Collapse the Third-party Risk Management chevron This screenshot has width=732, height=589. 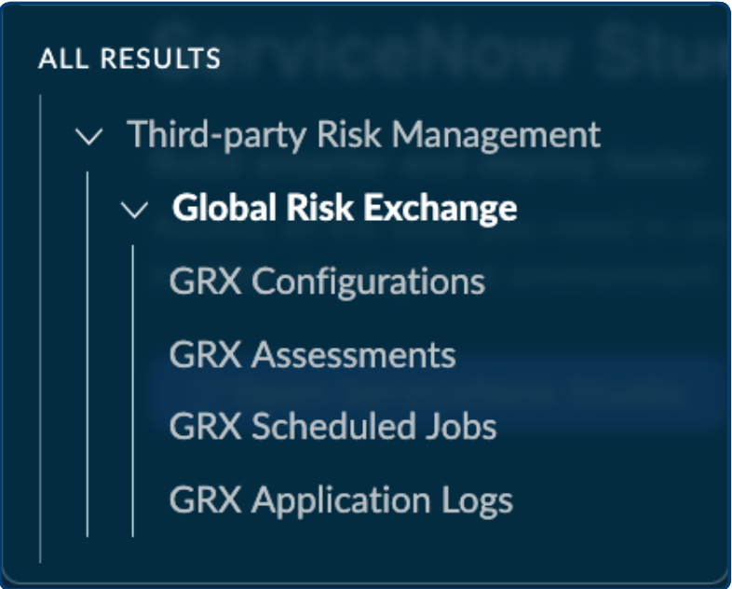(x=88, y=136)
